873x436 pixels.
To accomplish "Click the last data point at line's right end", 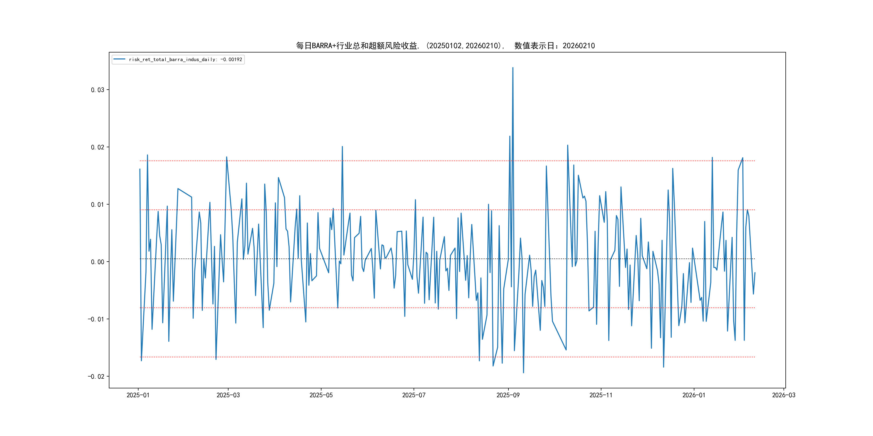I will (x=755, y=272).
